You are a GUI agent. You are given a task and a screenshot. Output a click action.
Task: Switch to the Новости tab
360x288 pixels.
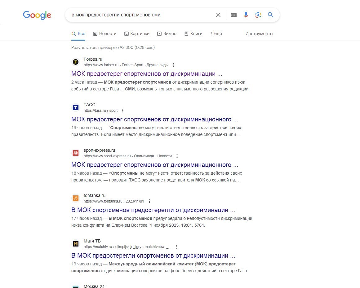click(x=105, y=34)
